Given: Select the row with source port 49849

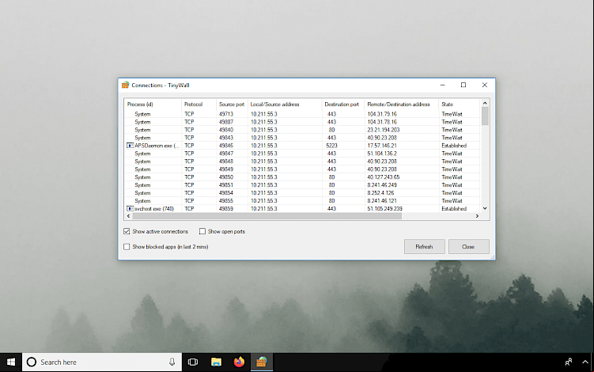Looking at the screenshot, I should coord(302,169).
